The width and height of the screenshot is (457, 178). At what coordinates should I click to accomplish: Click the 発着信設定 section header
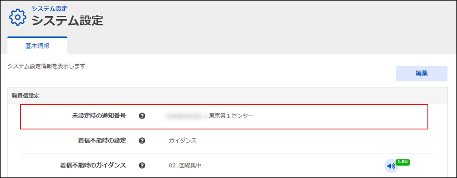pos(26,96)
